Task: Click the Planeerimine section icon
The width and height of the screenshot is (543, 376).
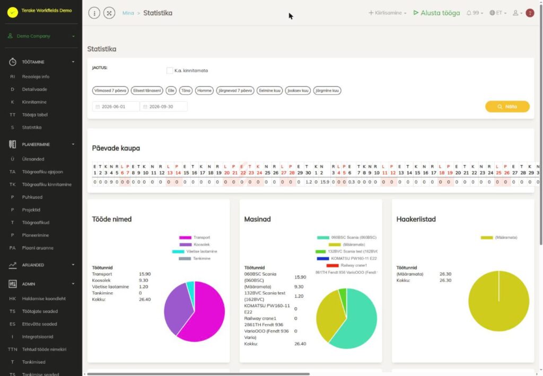Action: click(x=13, y=144)
